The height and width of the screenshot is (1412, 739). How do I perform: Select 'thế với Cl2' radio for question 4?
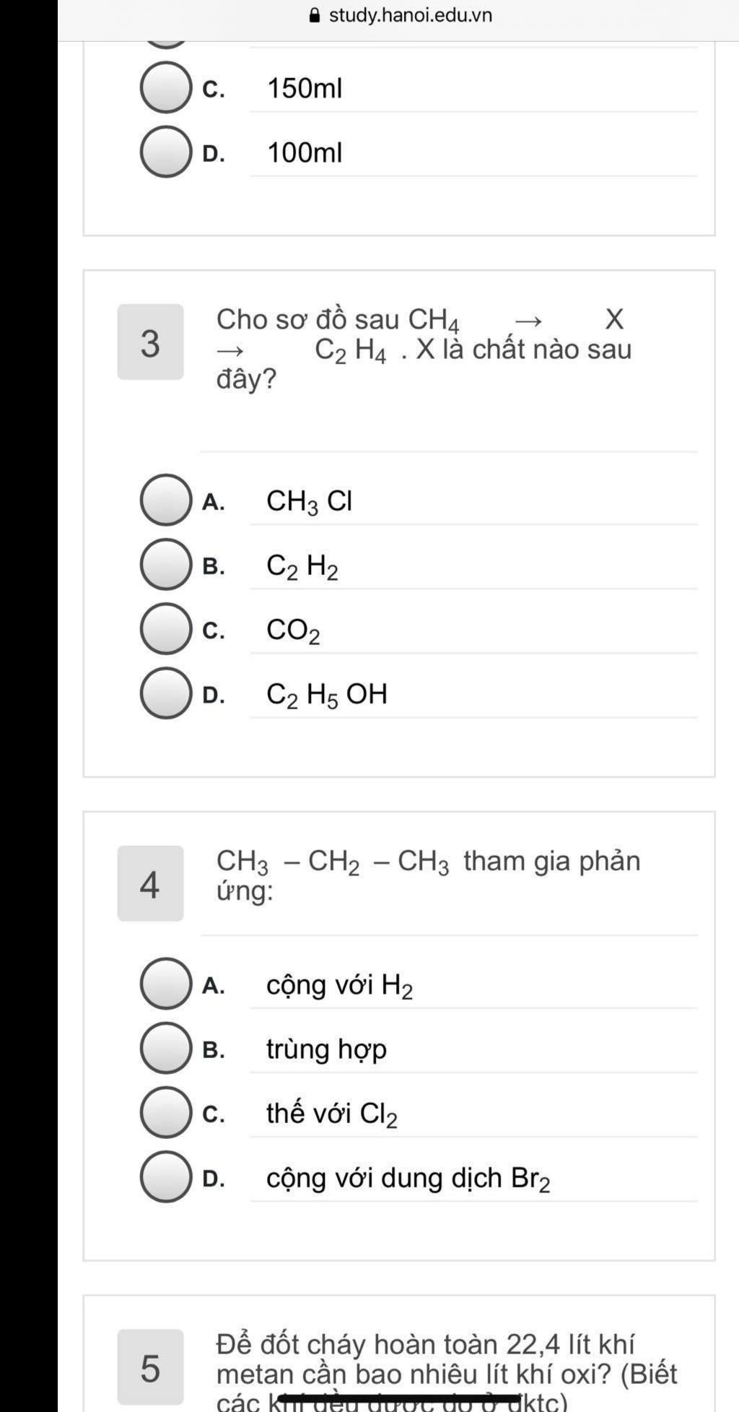pyautogui.click(x=166, y=1112)
